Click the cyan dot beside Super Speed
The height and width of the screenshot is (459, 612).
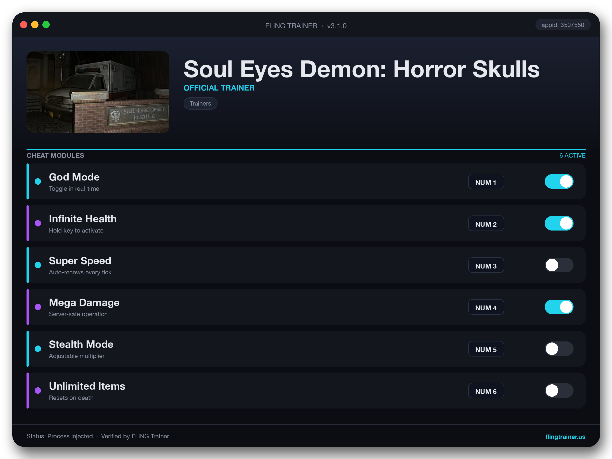pos(38,265)
